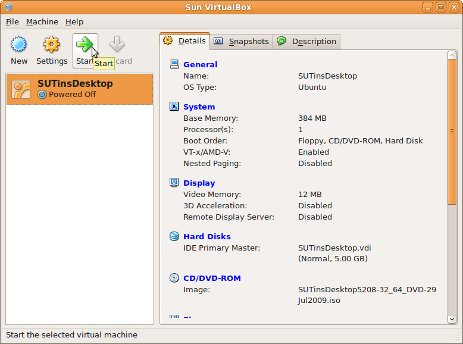Click the CD/DVD-ROM disc icon
The height and width of the screenshot is (344, 463).
pyautogui.click(x=174, y=278)
